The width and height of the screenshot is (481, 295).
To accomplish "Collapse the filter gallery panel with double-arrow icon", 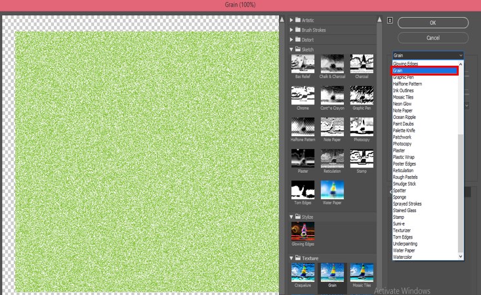I will [x=390, y=20].
